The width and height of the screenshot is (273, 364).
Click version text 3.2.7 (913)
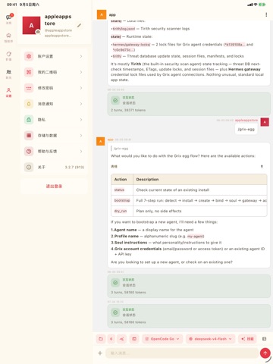coord(74,167)
